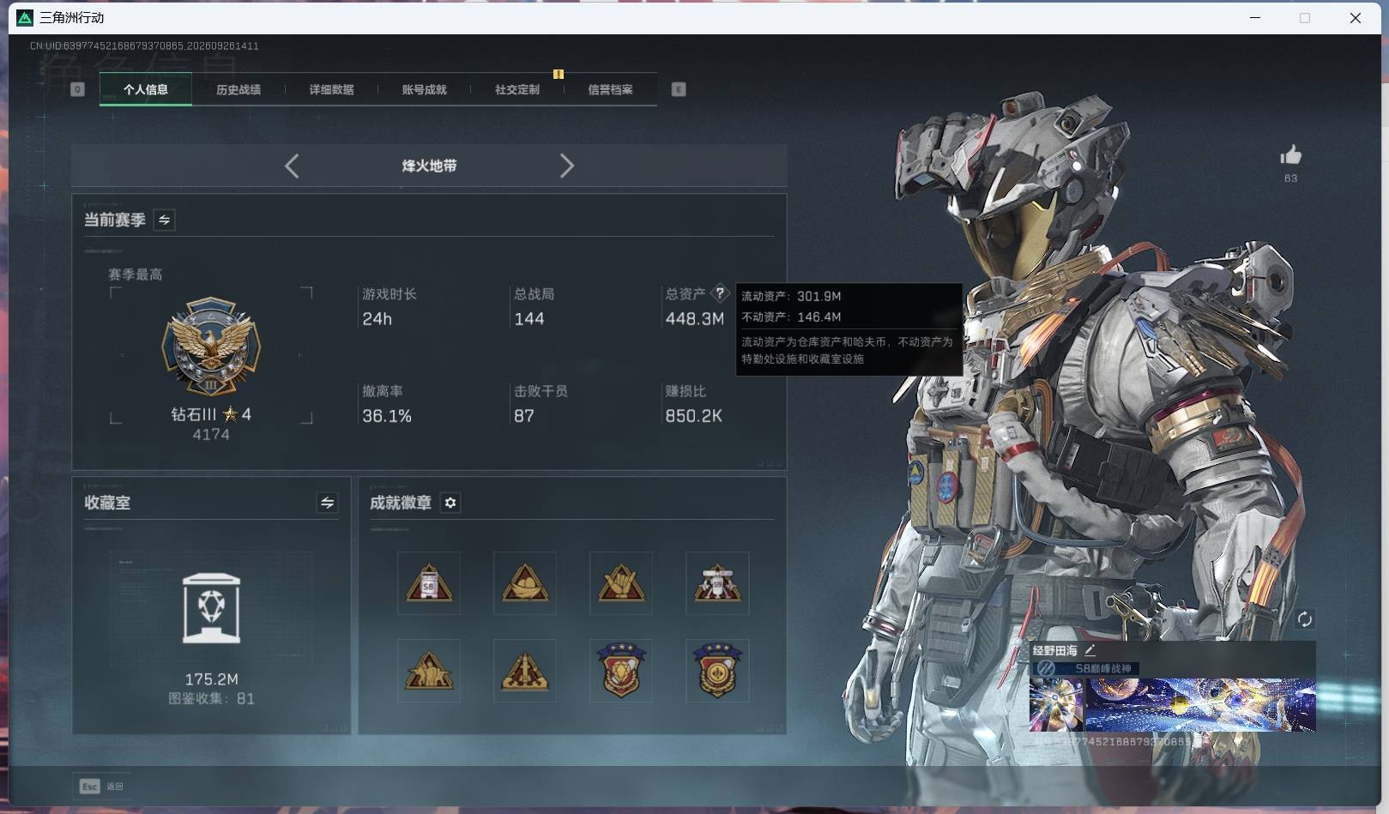Click the rank score 4174

pos(211,435)
